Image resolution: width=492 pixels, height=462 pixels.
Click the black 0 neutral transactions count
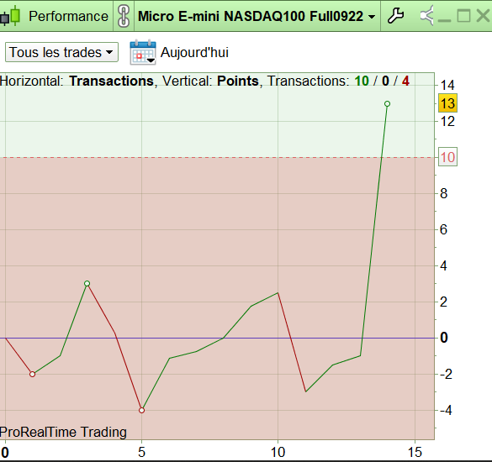point(386,81)
